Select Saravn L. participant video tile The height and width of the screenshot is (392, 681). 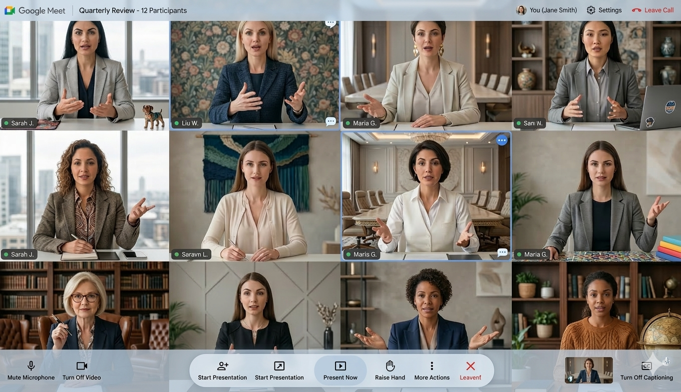[254, 195]
